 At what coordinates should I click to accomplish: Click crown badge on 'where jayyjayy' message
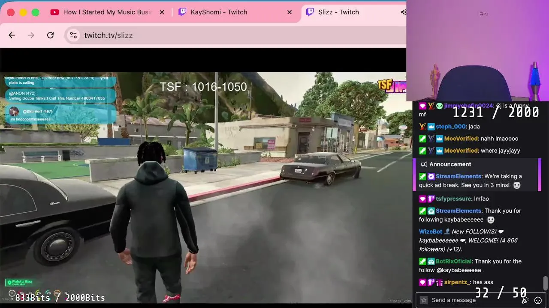click(440, 151)
